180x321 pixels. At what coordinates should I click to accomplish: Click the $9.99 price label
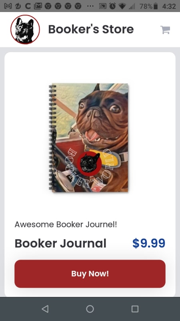tap(149, 243)
